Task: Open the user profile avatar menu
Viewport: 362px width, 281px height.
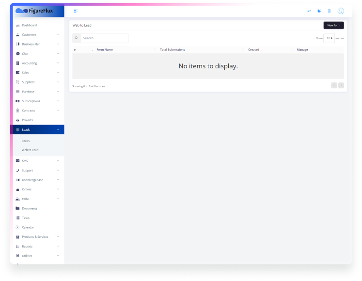Action: pyautogui.click(x=341, y=11)
